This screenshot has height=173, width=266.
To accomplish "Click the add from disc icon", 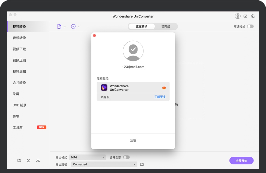I will tap(73, 26).
